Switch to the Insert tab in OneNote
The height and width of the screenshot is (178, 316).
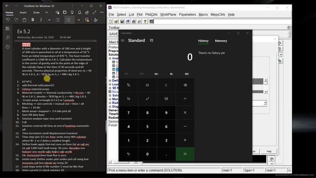tap(23, 12)
